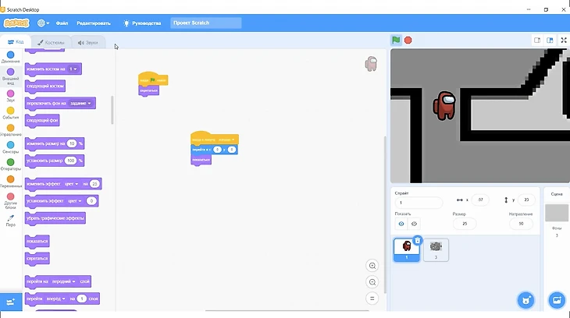
Task: Switch to the Костюмы tab
Action: [x=51, y=42]
